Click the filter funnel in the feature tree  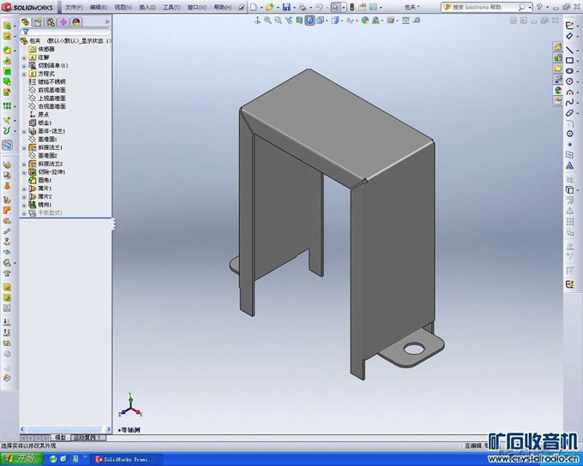(x=26, y=32)
